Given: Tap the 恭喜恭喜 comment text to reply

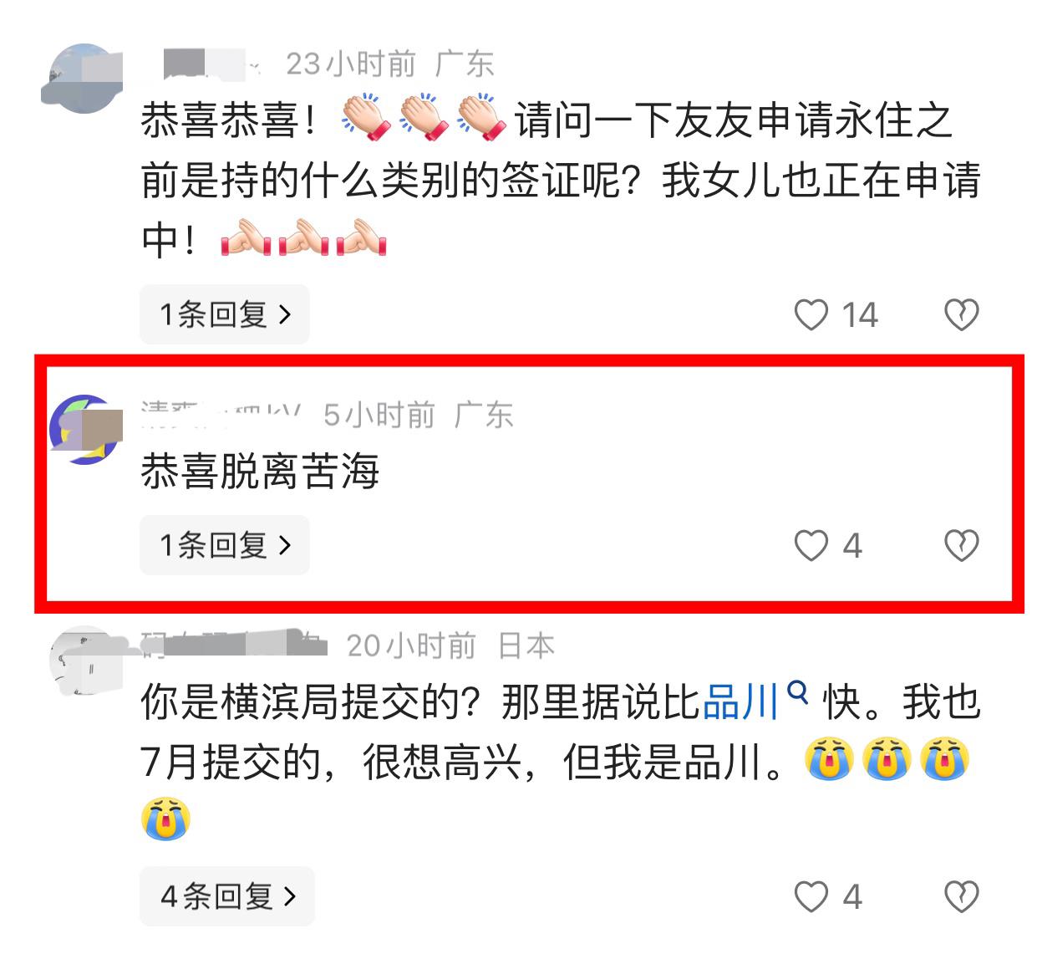Looking at the screenshot, I should click(560, 181).
